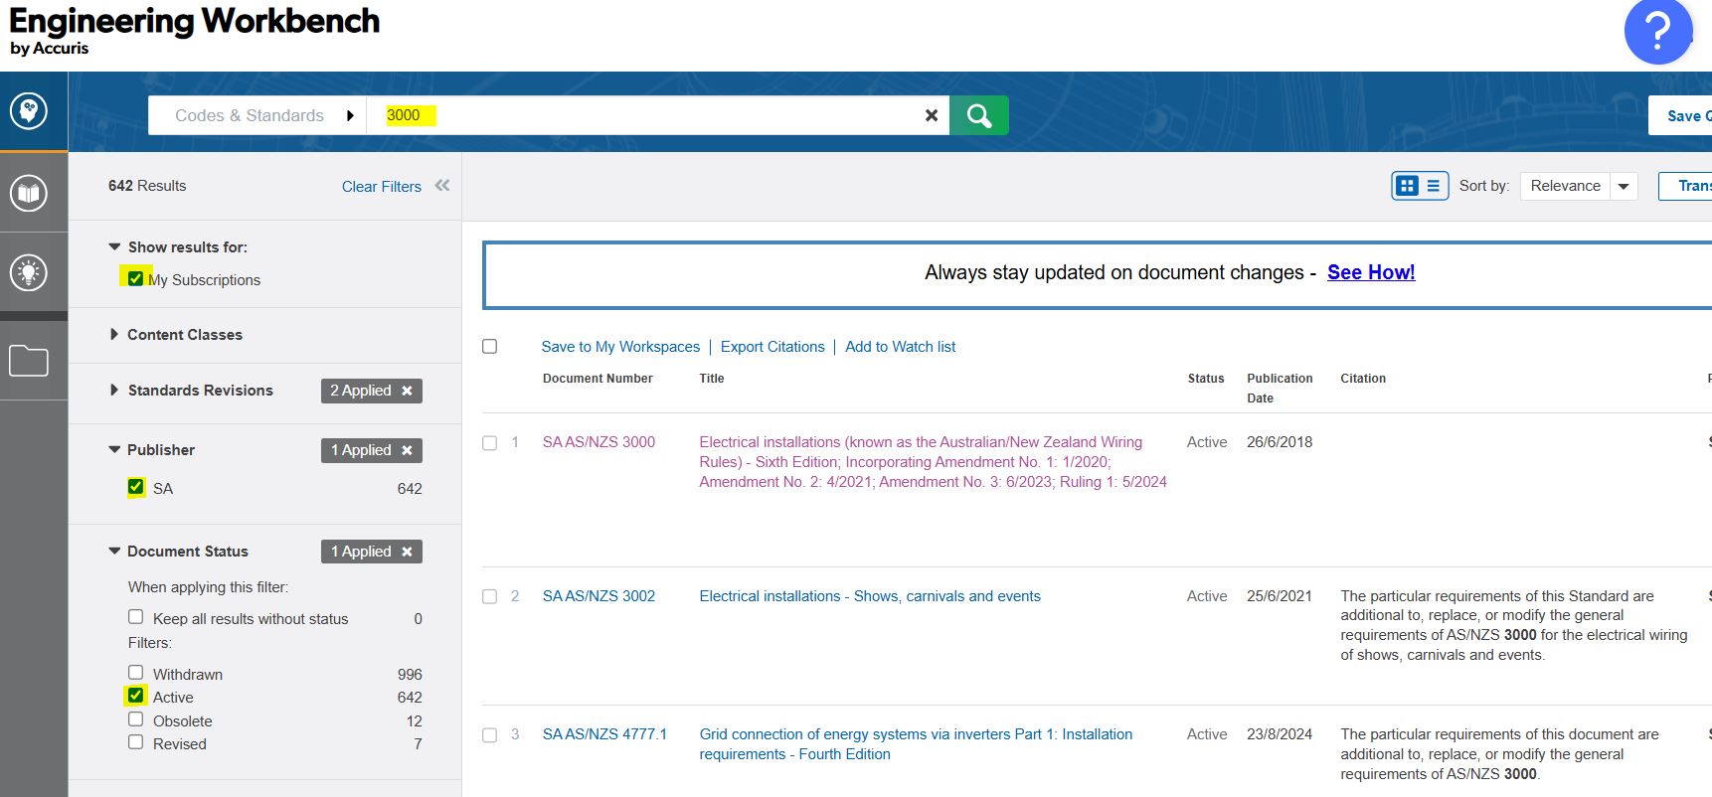Viewport: 1712px width, 797px height.
Task: Open the folder icon in the left sidebar
Action: (x=29, y=361)
